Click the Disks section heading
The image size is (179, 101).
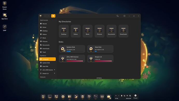[61, 42]
